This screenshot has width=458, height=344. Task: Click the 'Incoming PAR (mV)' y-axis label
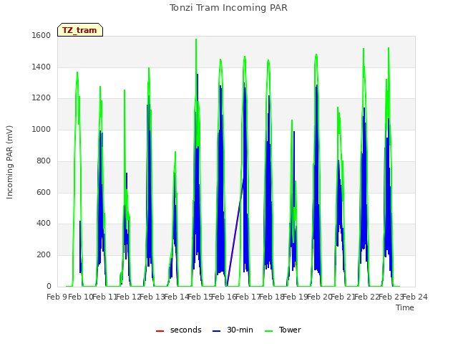[x=9, y=163]
